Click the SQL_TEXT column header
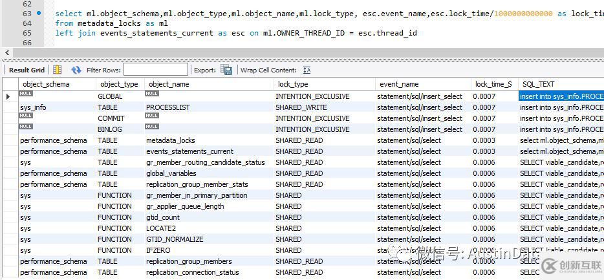The width and height of the screenshot is (604, 280). (x=561, y=84)
